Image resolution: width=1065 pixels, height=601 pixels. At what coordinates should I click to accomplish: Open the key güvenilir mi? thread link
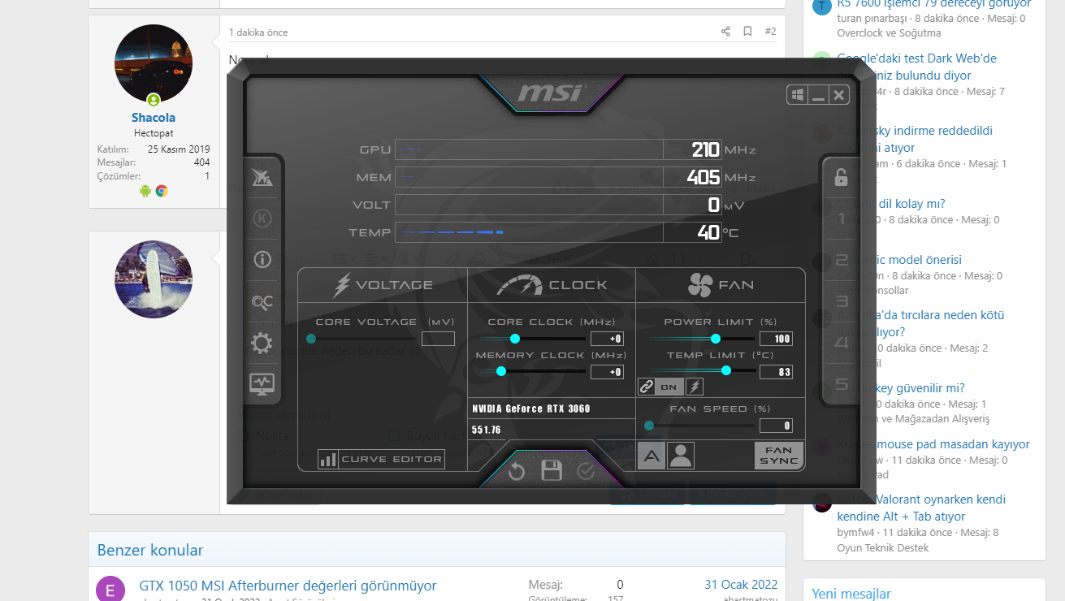(x=901, y=388)
